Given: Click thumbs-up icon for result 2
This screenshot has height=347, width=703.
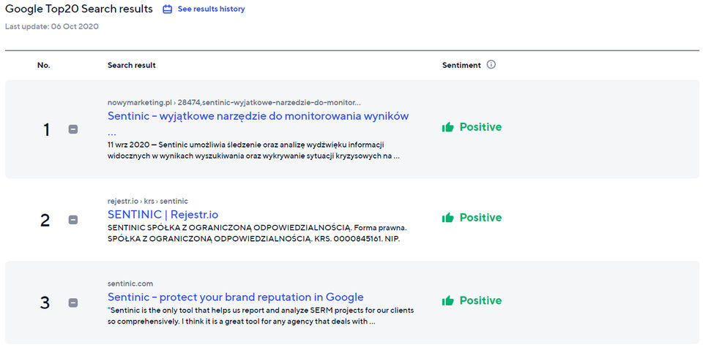Looking at the screenshot, I should pos(448,218).
